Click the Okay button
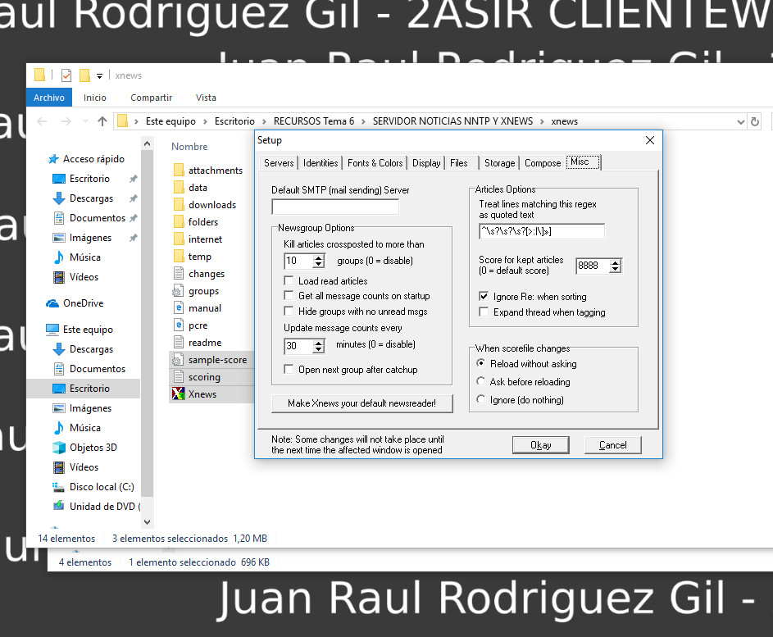Image resolution: width=773 pixels, height=637 pixels. pos(541,444)
